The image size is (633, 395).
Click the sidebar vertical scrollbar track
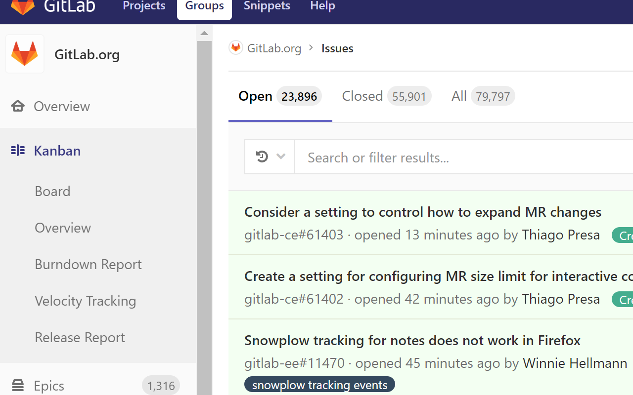(204, 217)
